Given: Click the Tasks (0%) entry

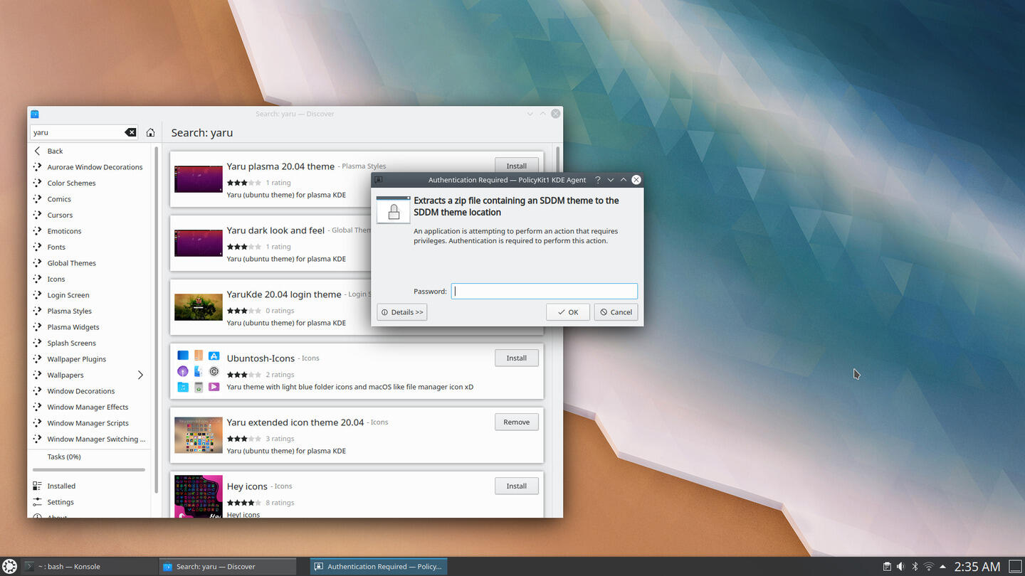Looking at the screenshot, I should (x=64, y=457).
